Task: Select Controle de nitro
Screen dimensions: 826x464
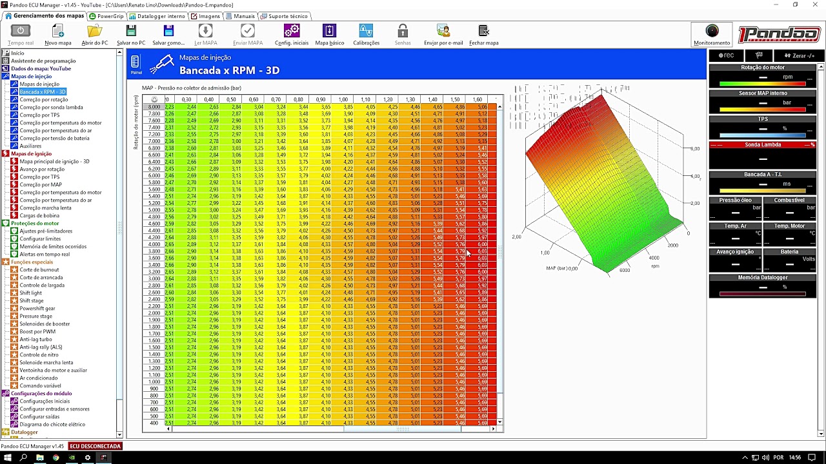Action: tap(39, 354)
